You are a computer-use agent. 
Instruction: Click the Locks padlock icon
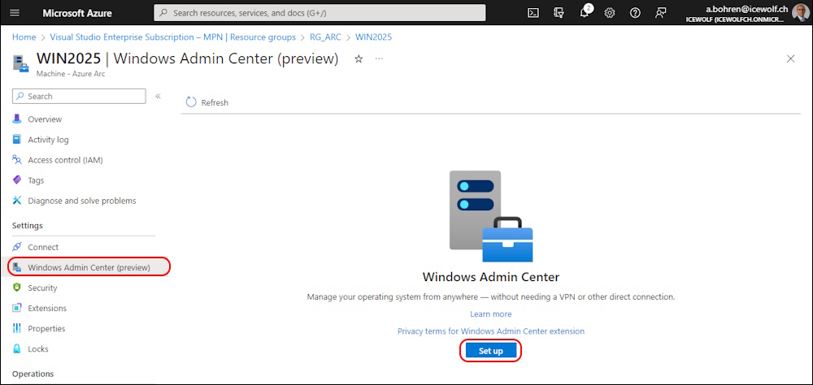pos(17,348)
